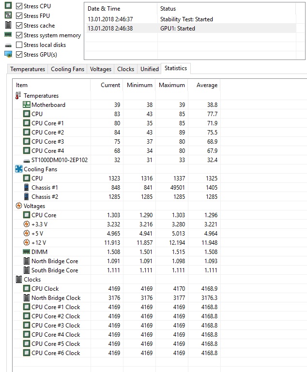This screenshot has height=372, width=307.
Task: Uncheck the Stress GPU(s) option
Action: tap(19, 55)
